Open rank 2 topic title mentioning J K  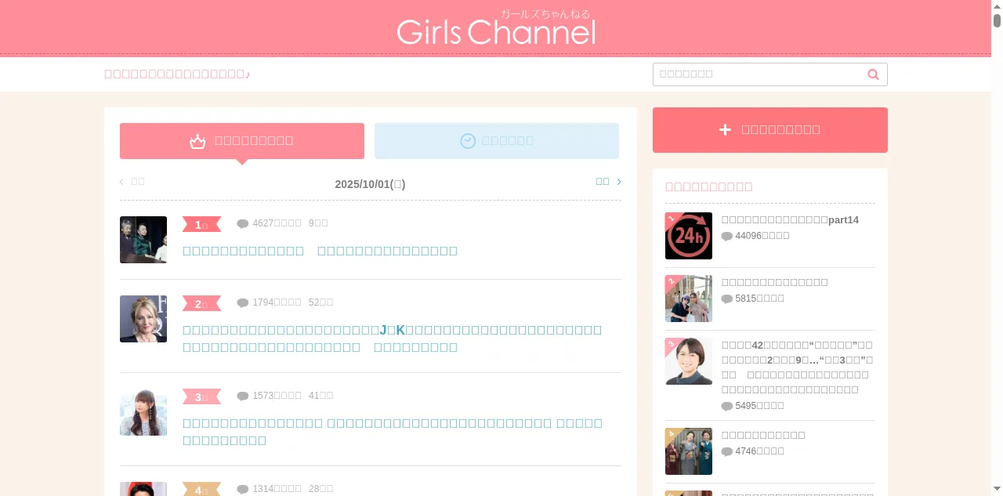[392, 339]
